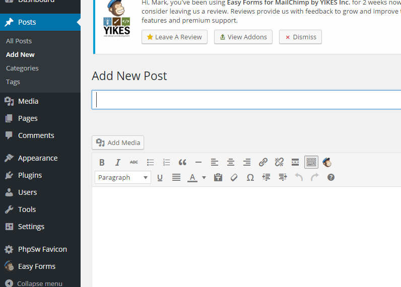The image size is (401, 287).
Task: Open PhpSw Favicon settings
Action: 40,249
